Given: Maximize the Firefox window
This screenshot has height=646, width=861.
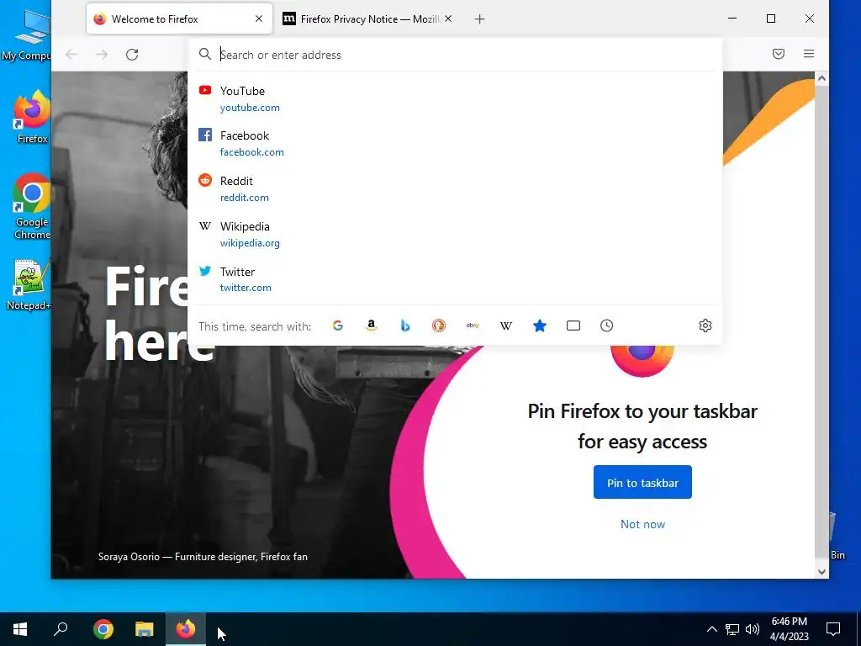Looking at the screenshot, I should coord(771,19).
